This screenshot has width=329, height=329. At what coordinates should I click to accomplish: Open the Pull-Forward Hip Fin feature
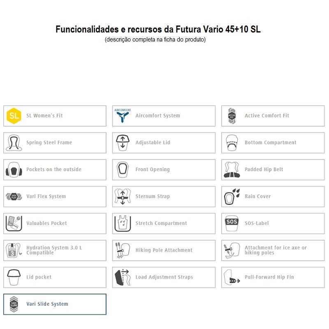click(x=273, y=277)
